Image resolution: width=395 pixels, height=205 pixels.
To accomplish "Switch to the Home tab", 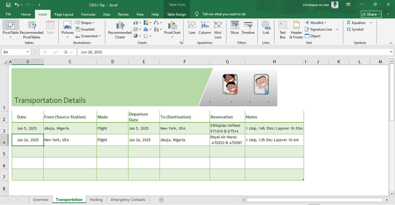I will [x=26, y=14].
